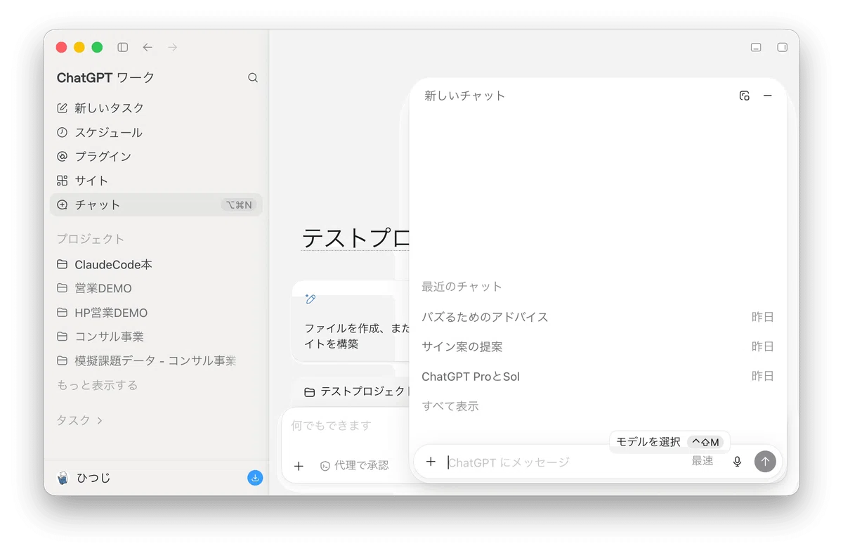Go back with the left arrow
This screenshot has height=553, width=843.
[148, 47]
